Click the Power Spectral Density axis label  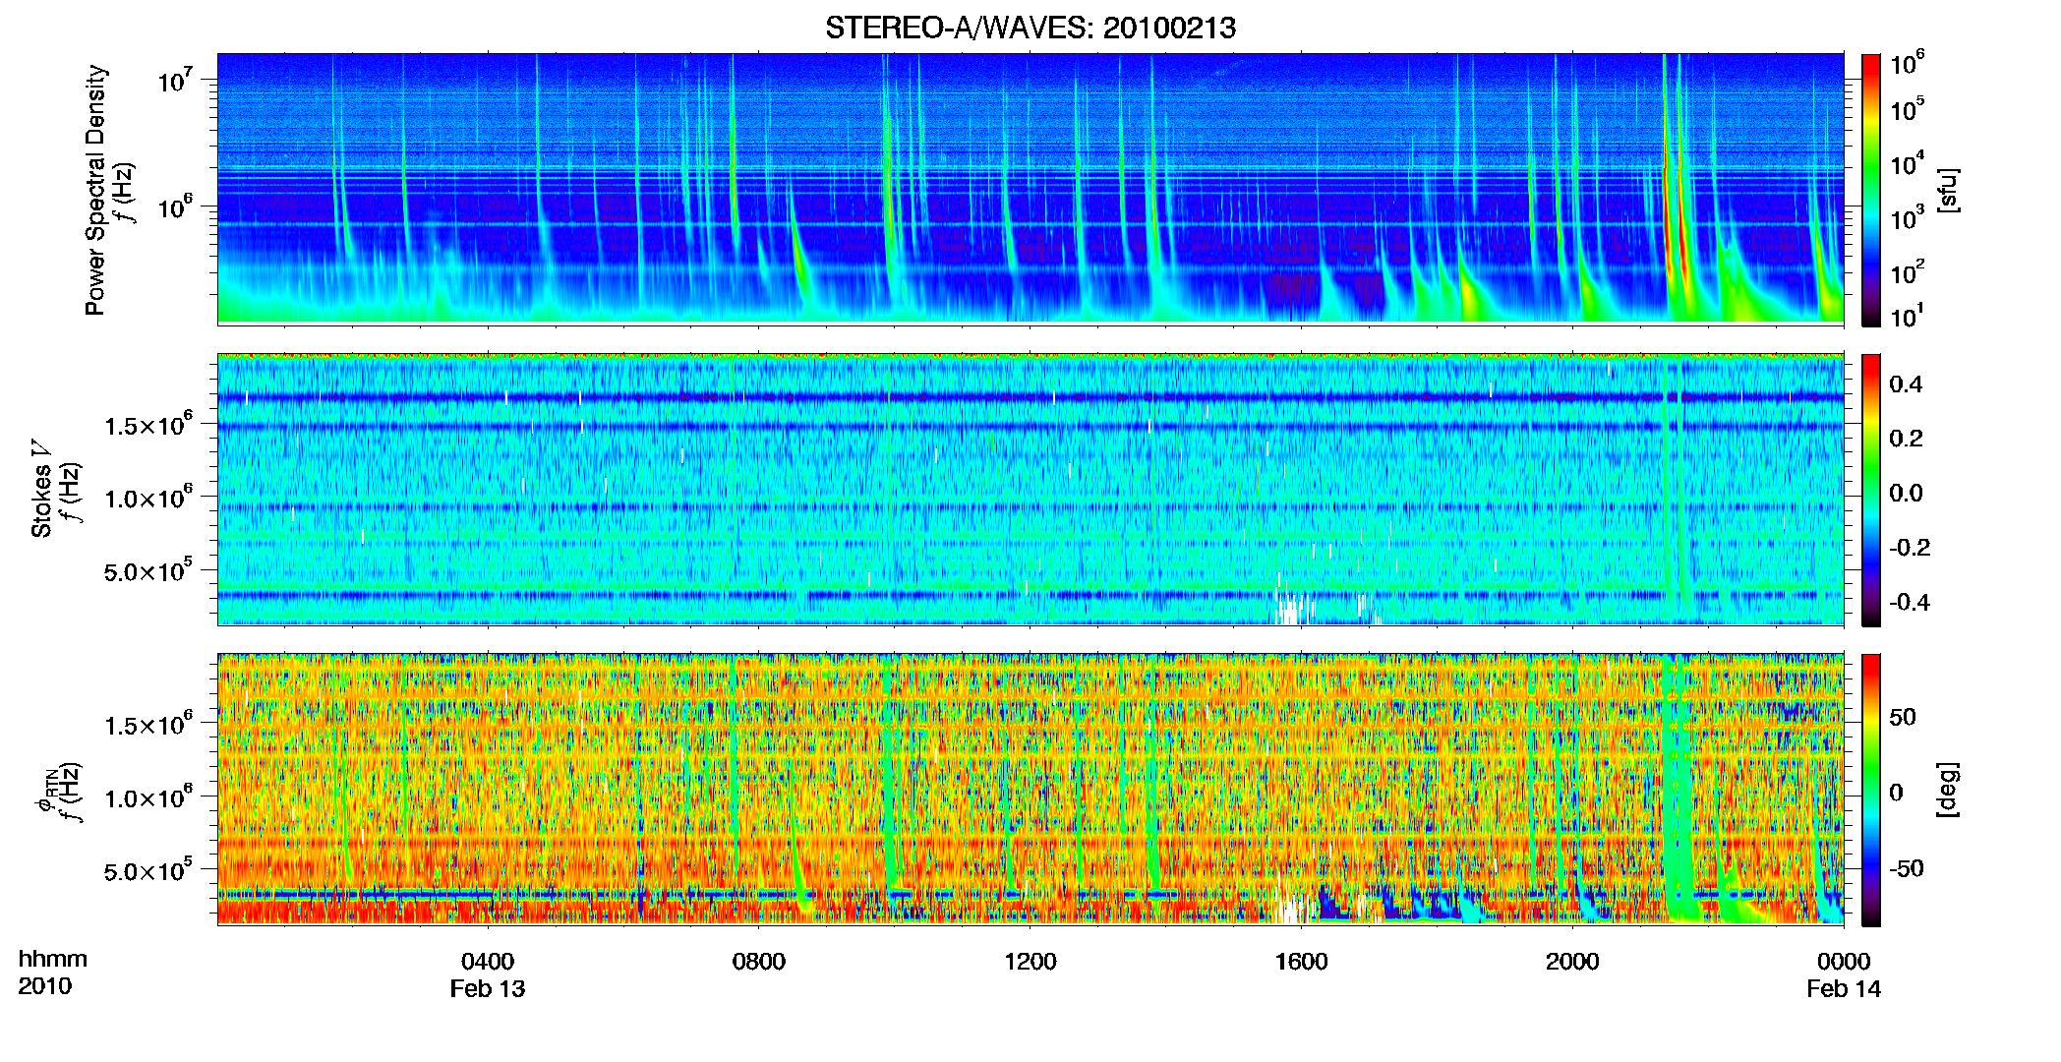95,190
